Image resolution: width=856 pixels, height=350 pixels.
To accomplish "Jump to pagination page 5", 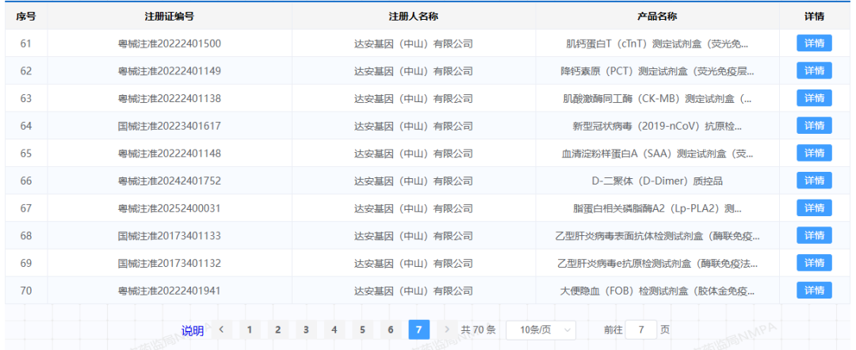I will click(x=362, y=329).
